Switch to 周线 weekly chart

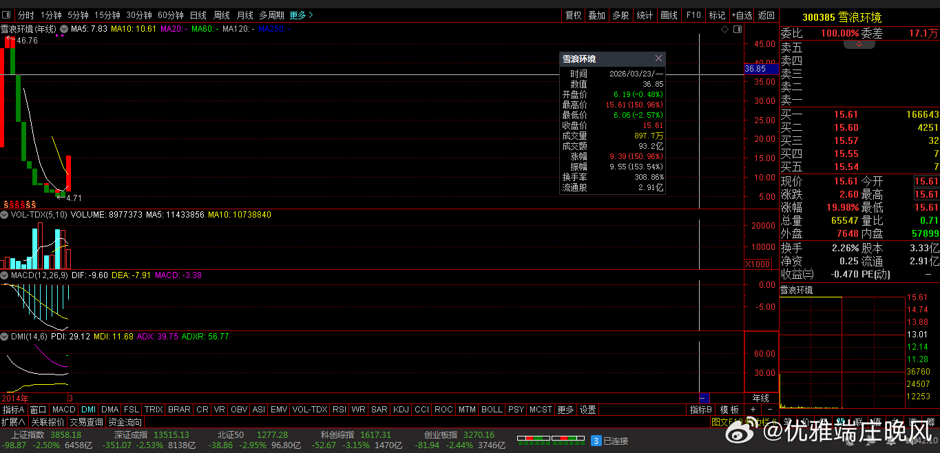click(x=222, y=14)
